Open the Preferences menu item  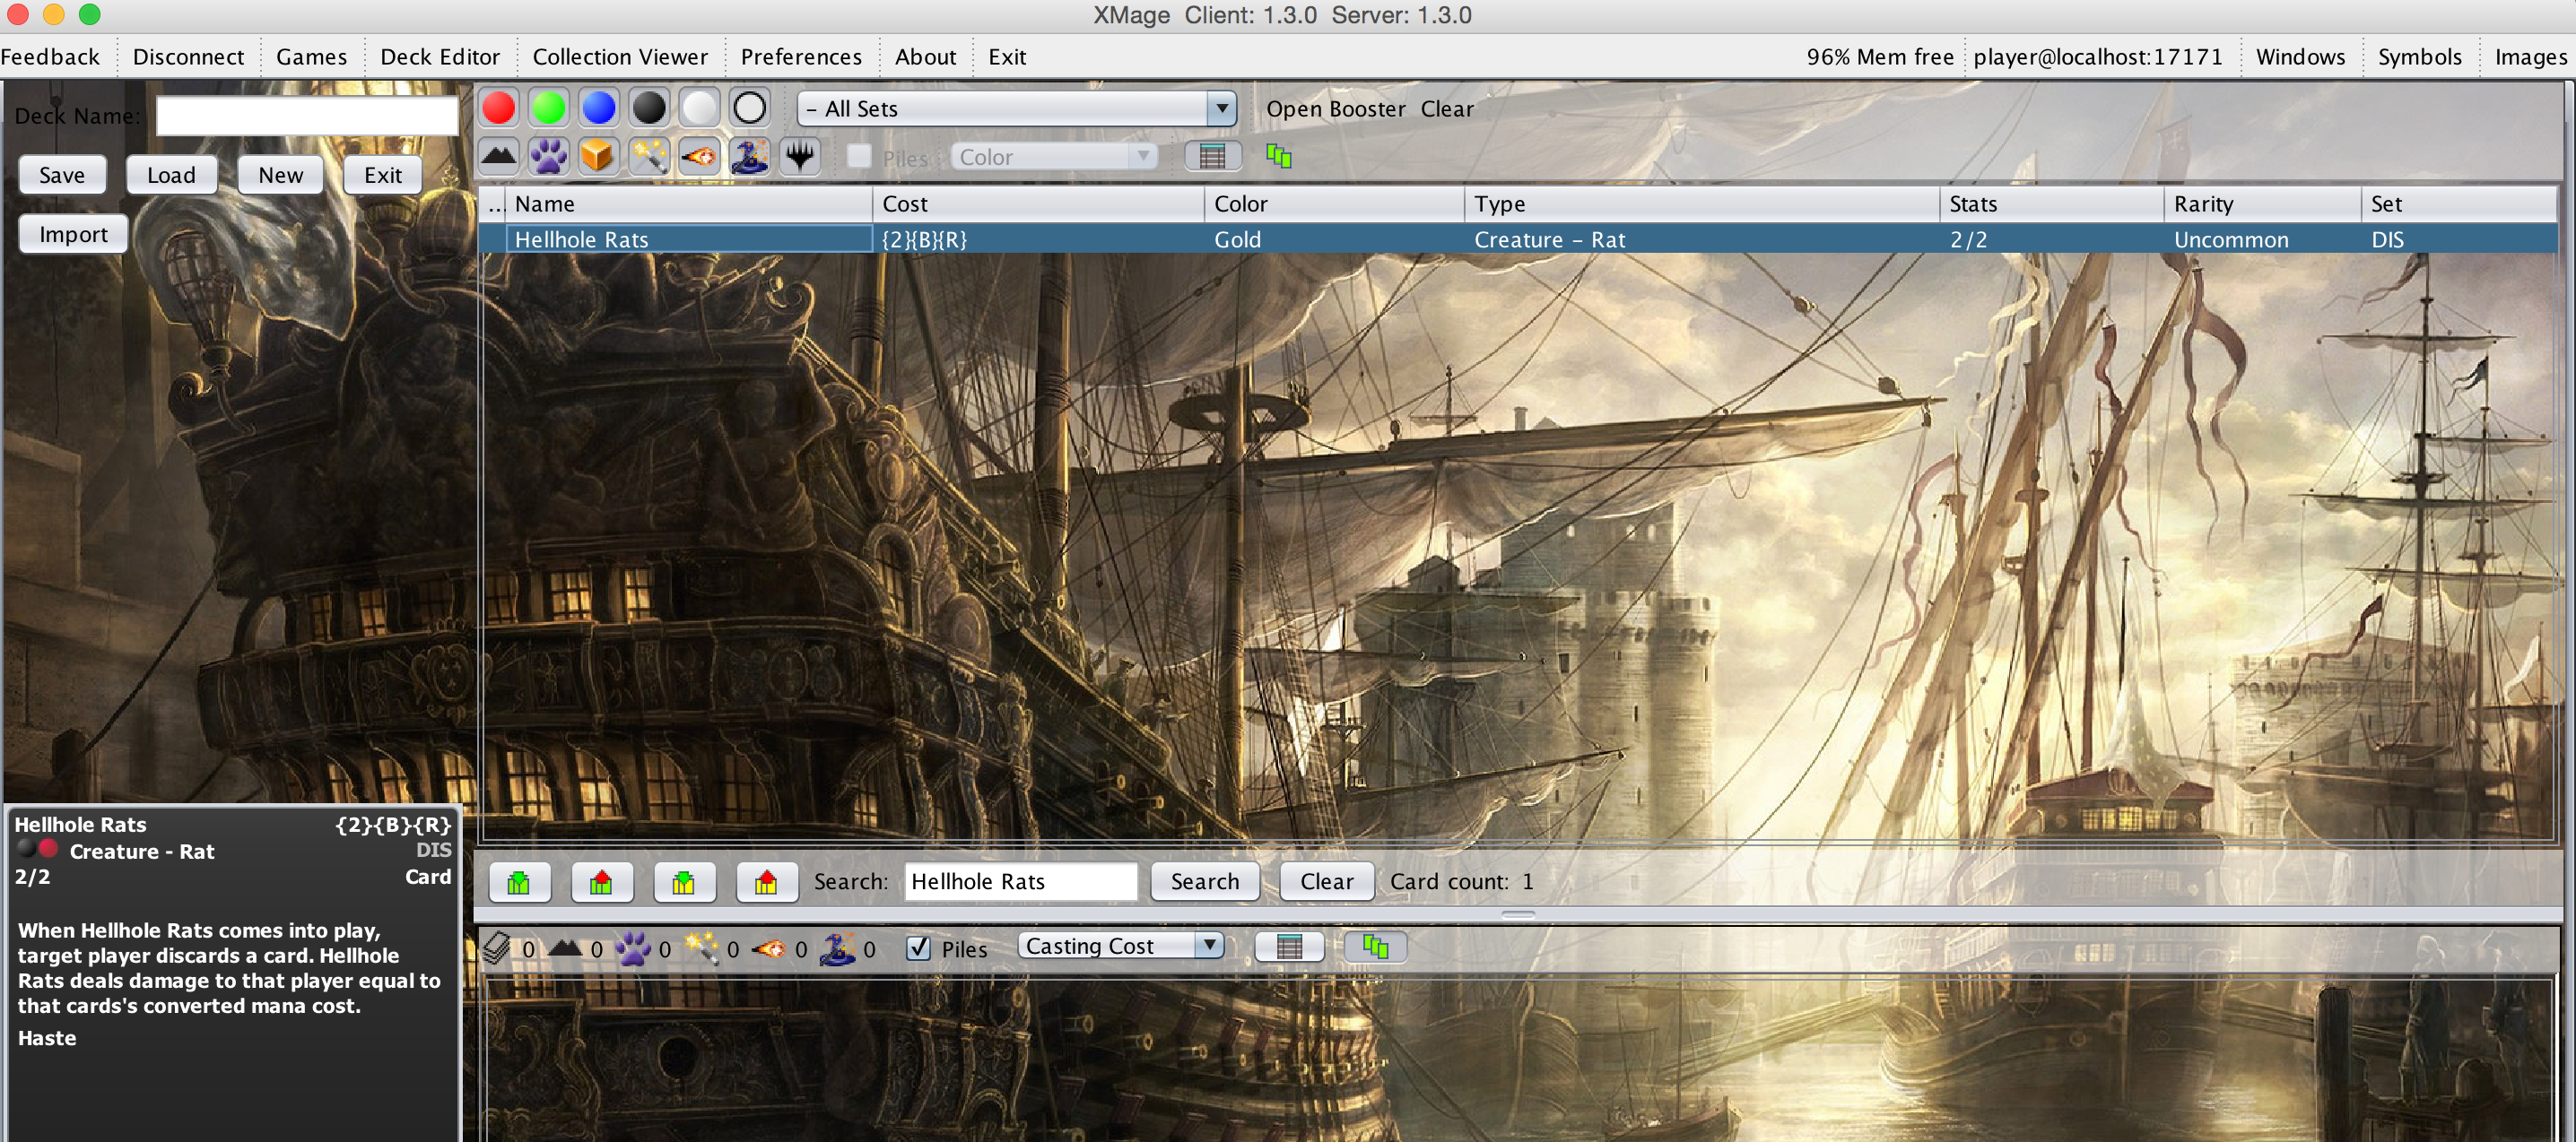click(800, 57)
